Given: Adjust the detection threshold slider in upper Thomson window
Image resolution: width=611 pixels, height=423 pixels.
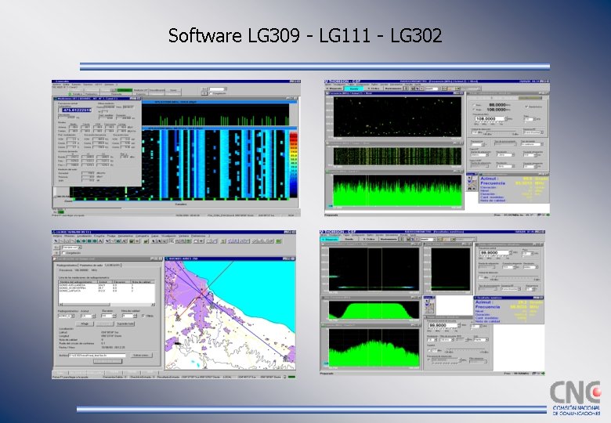Looking at the screenshot, I should [x=502, y=132].
